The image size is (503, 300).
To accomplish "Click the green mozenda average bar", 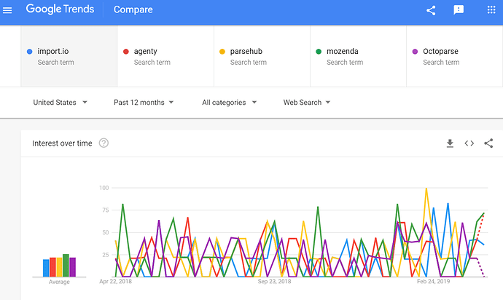I will 66,265.
